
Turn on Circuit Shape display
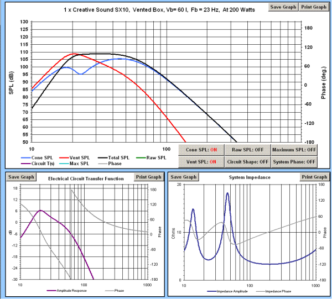(247, 161)
